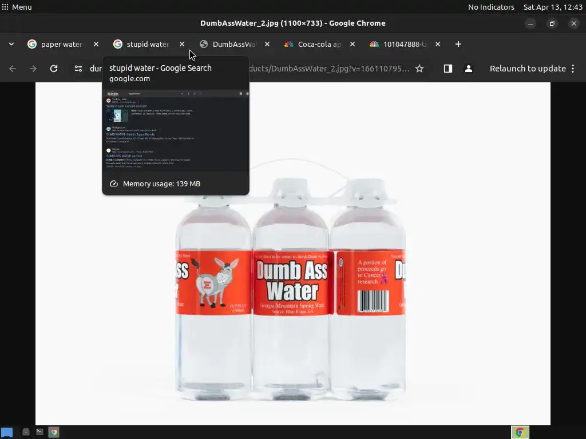586x439 pixels.
Task: Close the Chrome window
Action: (573, 23)
